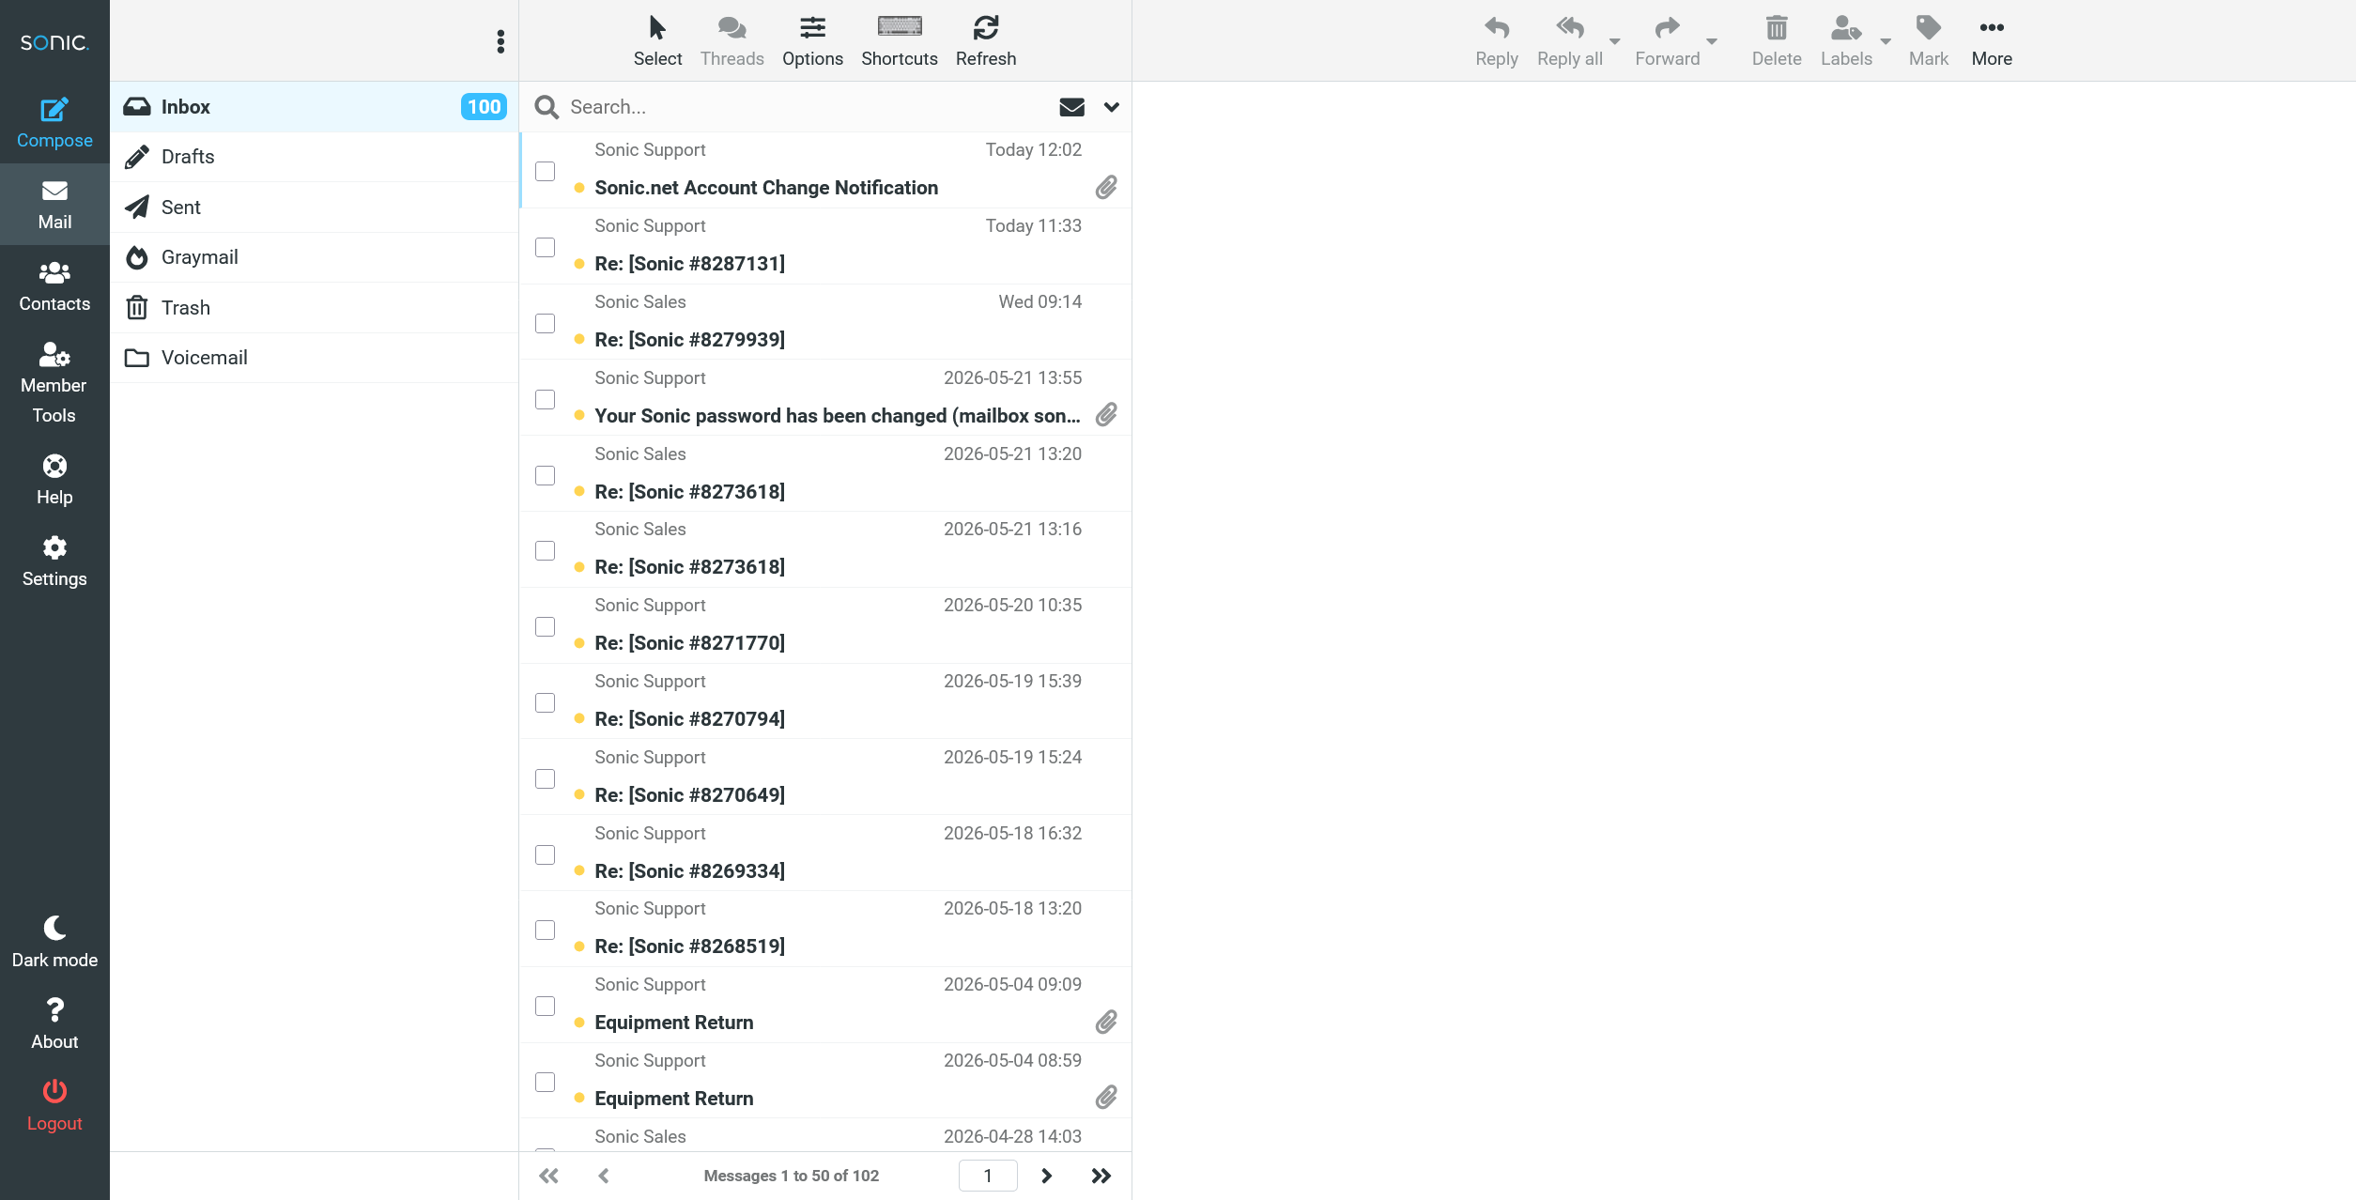Open the folder actions three-dot menu
The width and height of the screenshot is (2356, 1200).
pos(500,41)
